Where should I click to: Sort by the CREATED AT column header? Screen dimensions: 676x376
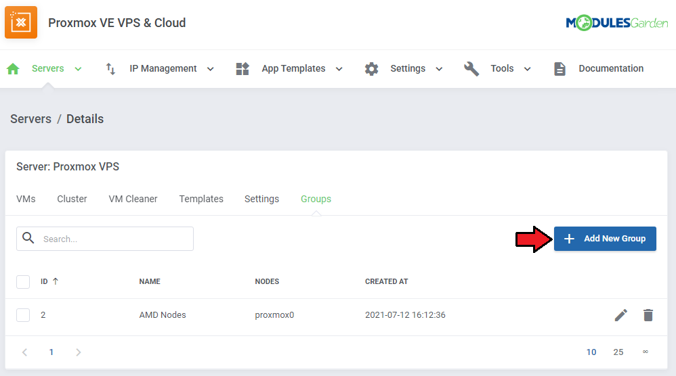coord(386,281)
